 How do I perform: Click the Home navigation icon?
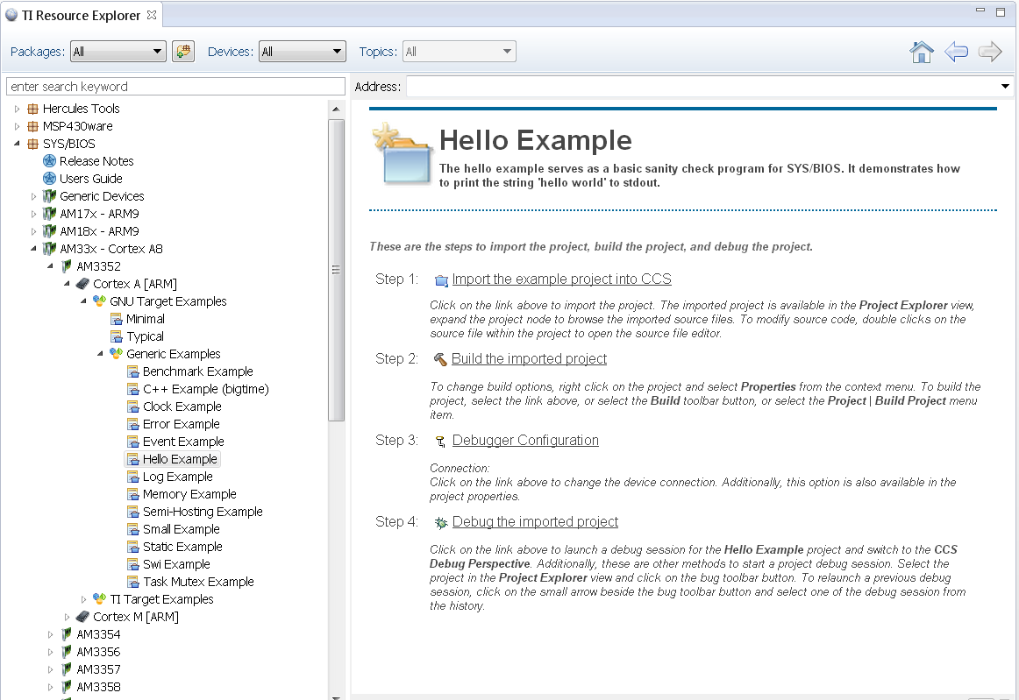click(921, 52)
